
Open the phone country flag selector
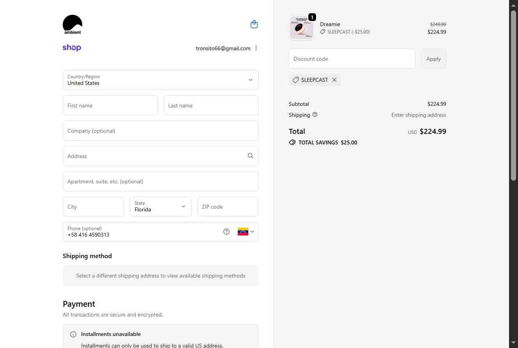tap(246, 232)
